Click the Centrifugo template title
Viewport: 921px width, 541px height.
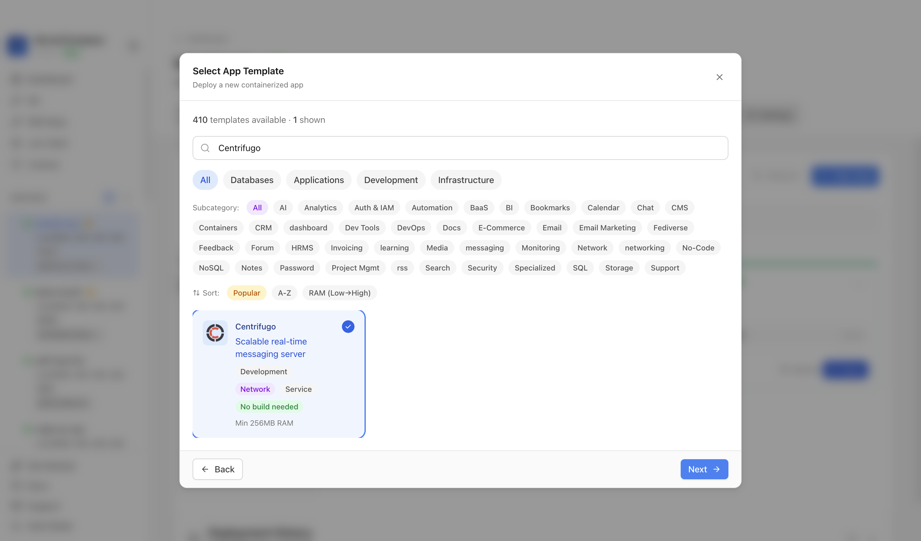255,327
